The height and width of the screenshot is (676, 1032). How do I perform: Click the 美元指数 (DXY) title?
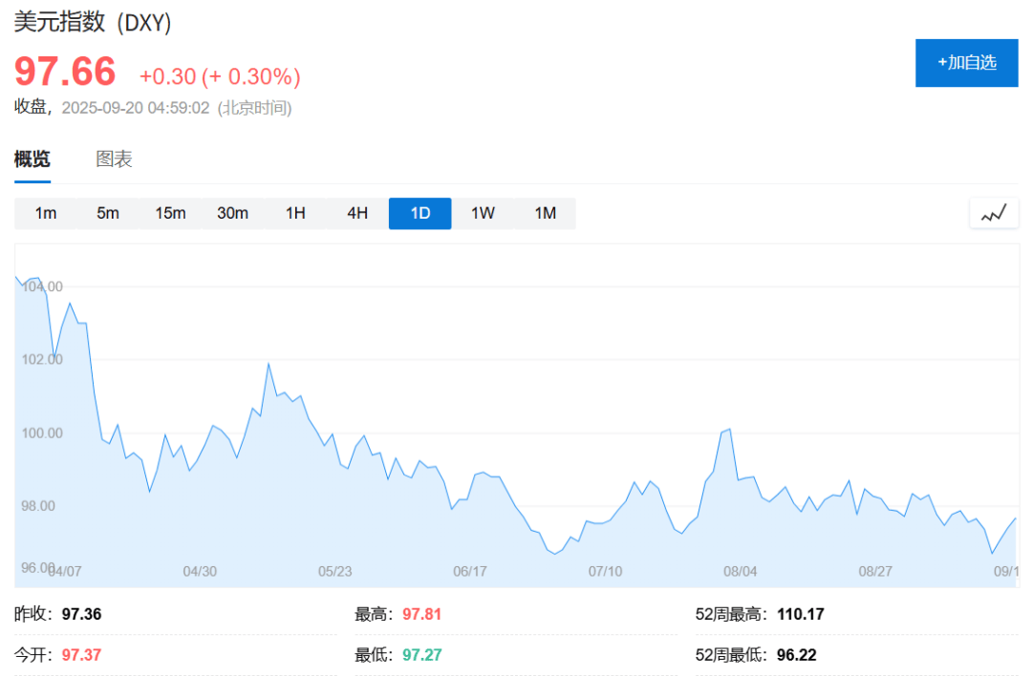coord(93,22)
